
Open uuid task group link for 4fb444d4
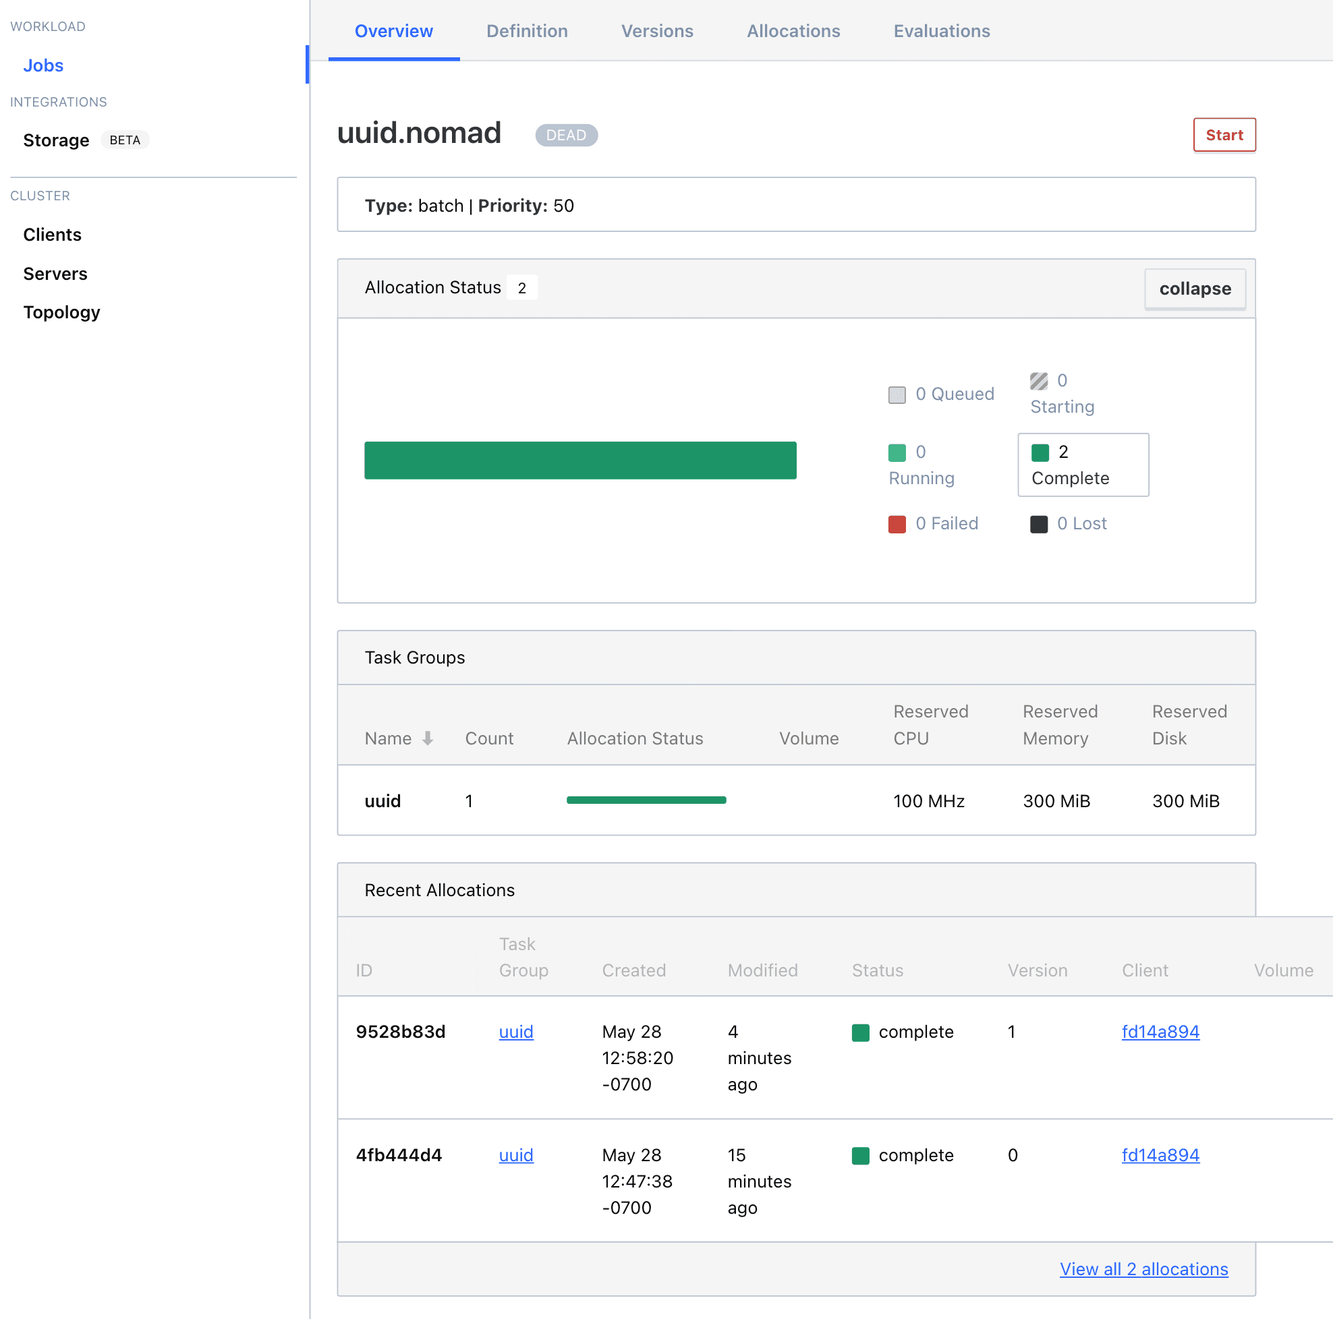click(515, 1156)
